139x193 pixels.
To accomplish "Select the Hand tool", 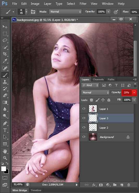I will coord(5,151).
